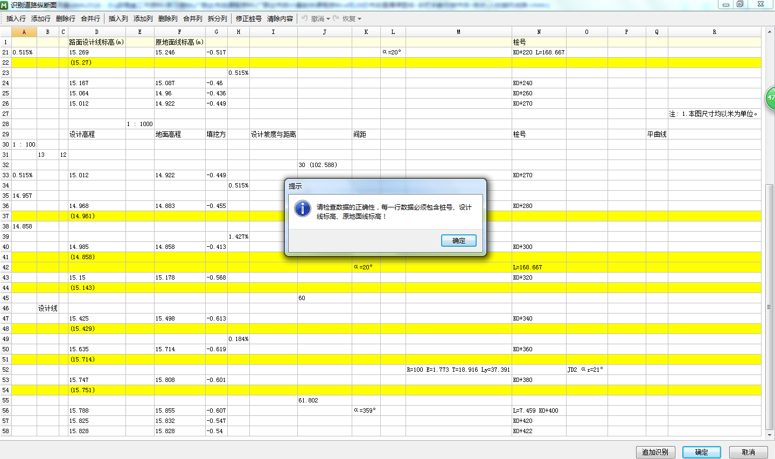This screenshot has height=459, width=775.
Task: Click the 添加行 toolbar button
Action: tap(41, 18)
